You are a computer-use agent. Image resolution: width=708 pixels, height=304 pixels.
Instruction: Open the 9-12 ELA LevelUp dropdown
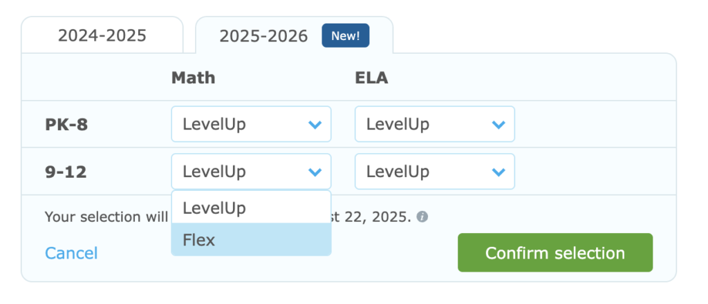coord(435,171)
